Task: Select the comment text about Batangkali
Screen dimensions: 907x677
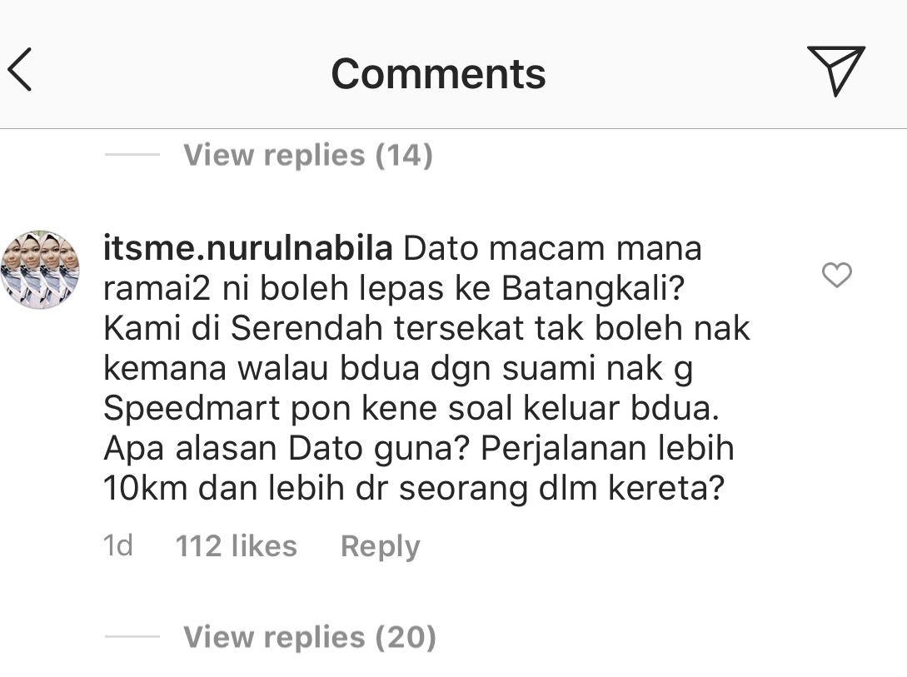Action: pyautogui.click(x=426, y=368)
